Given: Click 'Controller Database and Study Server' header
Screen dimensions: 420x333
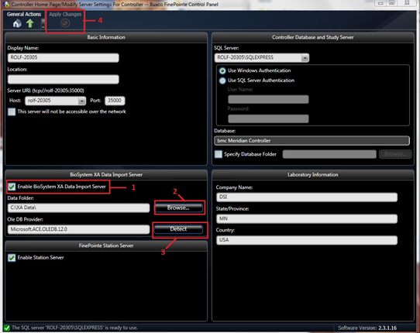Looking at the screenshot, I should point(313,37).
